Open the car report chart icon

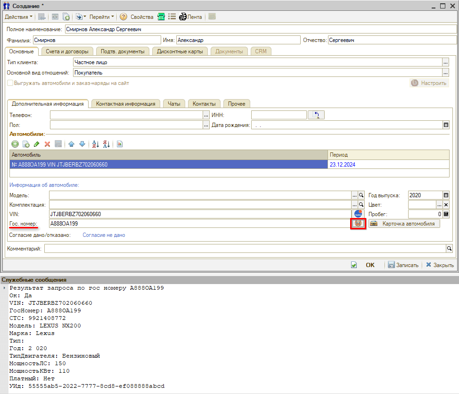tap(120, 144)
